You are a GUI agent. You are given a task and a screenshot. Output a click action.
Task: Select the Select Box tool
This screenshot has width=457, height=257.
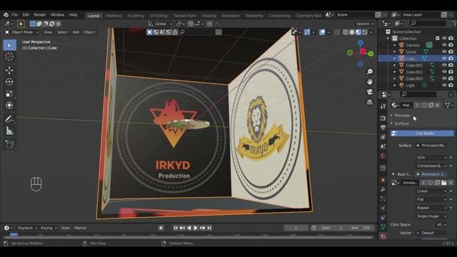(9, 45)
